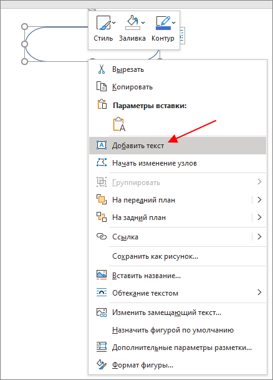Click the Копировать copy icon
This screenshot has width=273, height=380.
tap(102, 86)
